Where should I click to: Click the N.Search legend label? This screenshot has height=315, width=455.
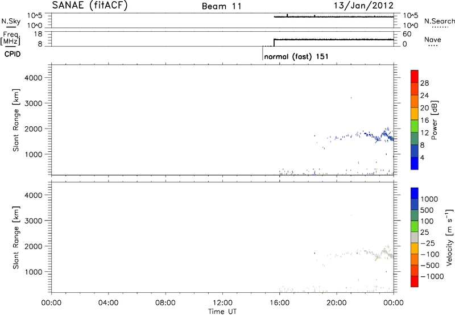point(440,21)
